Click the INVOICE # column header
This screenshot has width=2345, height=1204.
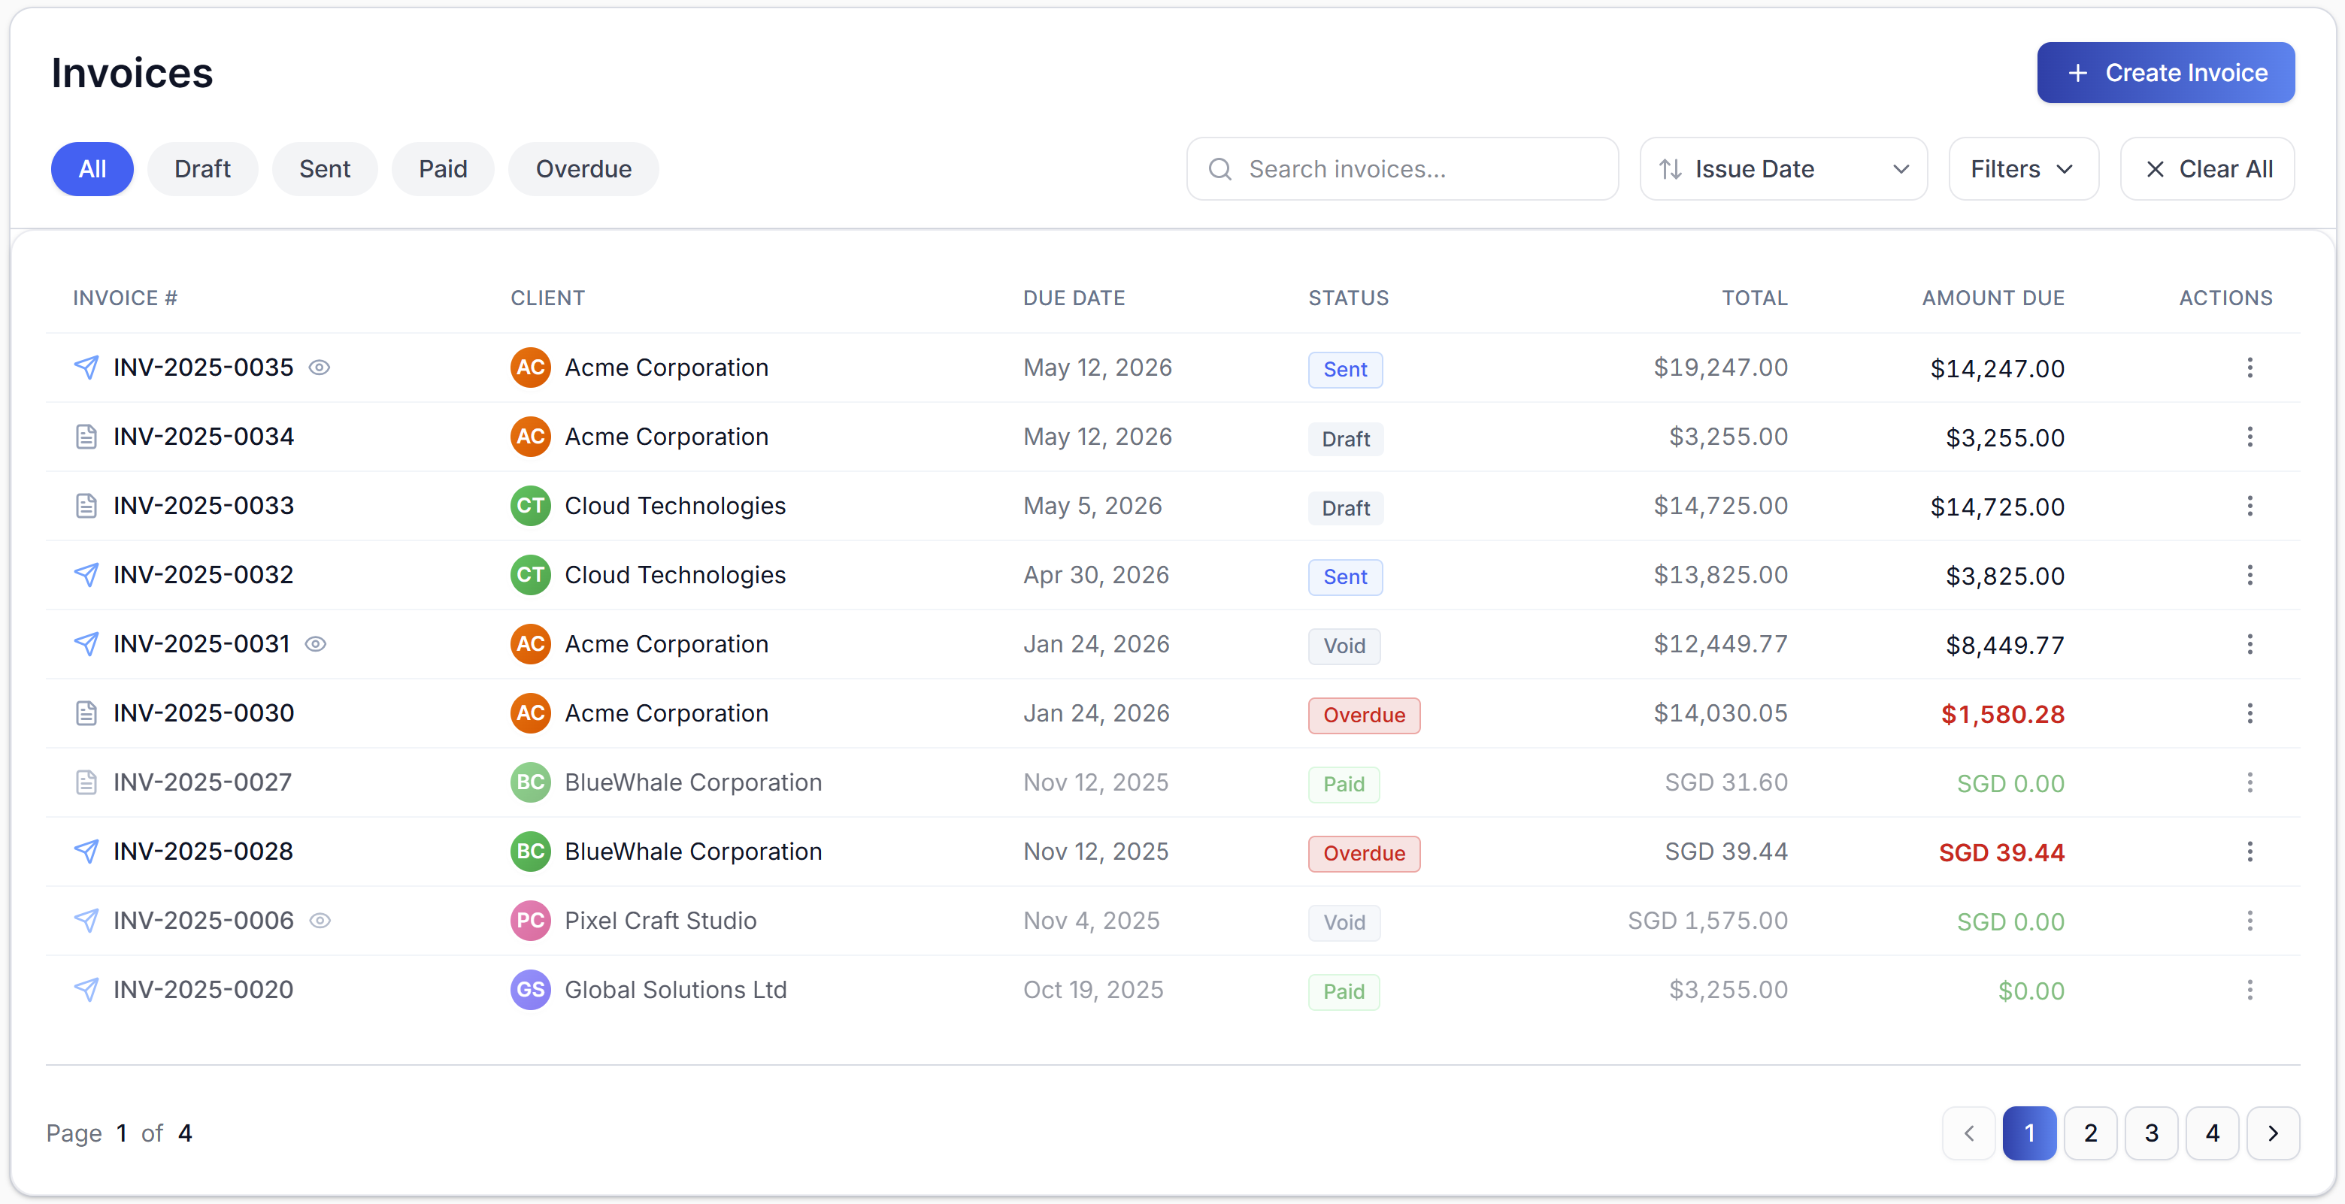click(x=126, y=298)
